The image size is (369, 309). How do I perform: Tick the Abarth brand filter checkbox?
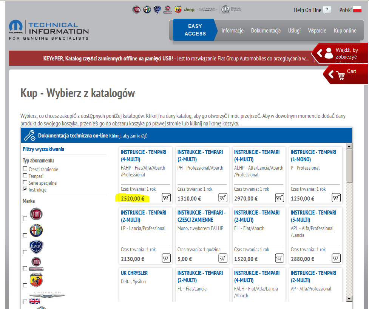point(25,285)
